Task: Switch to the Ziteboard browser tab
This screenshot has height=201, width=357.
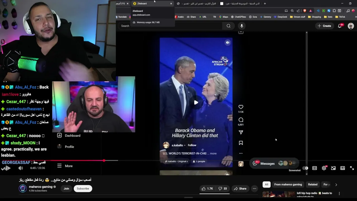Action: (x=153, y=3)
